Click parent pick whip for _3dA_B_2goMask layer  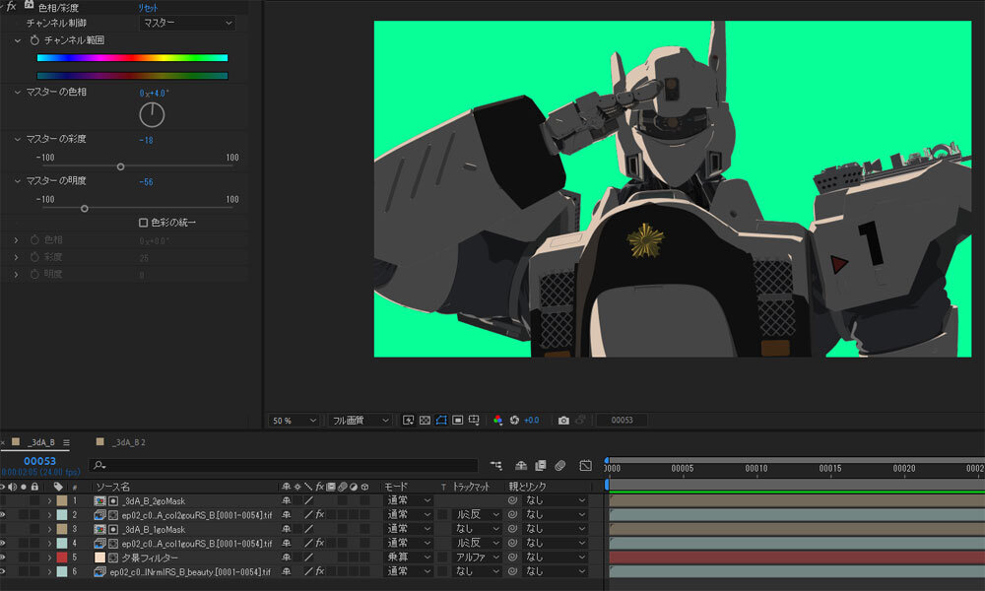point(512,500)
